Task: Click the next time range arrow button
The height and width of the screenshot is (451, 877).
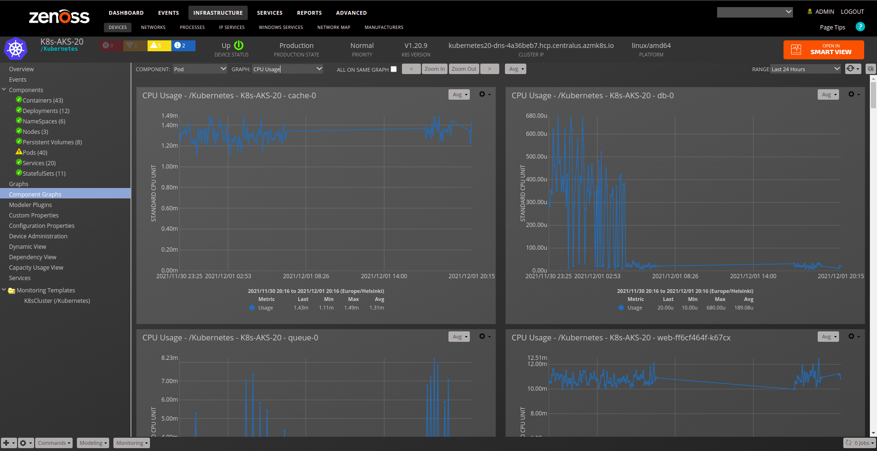Action: 490,69
